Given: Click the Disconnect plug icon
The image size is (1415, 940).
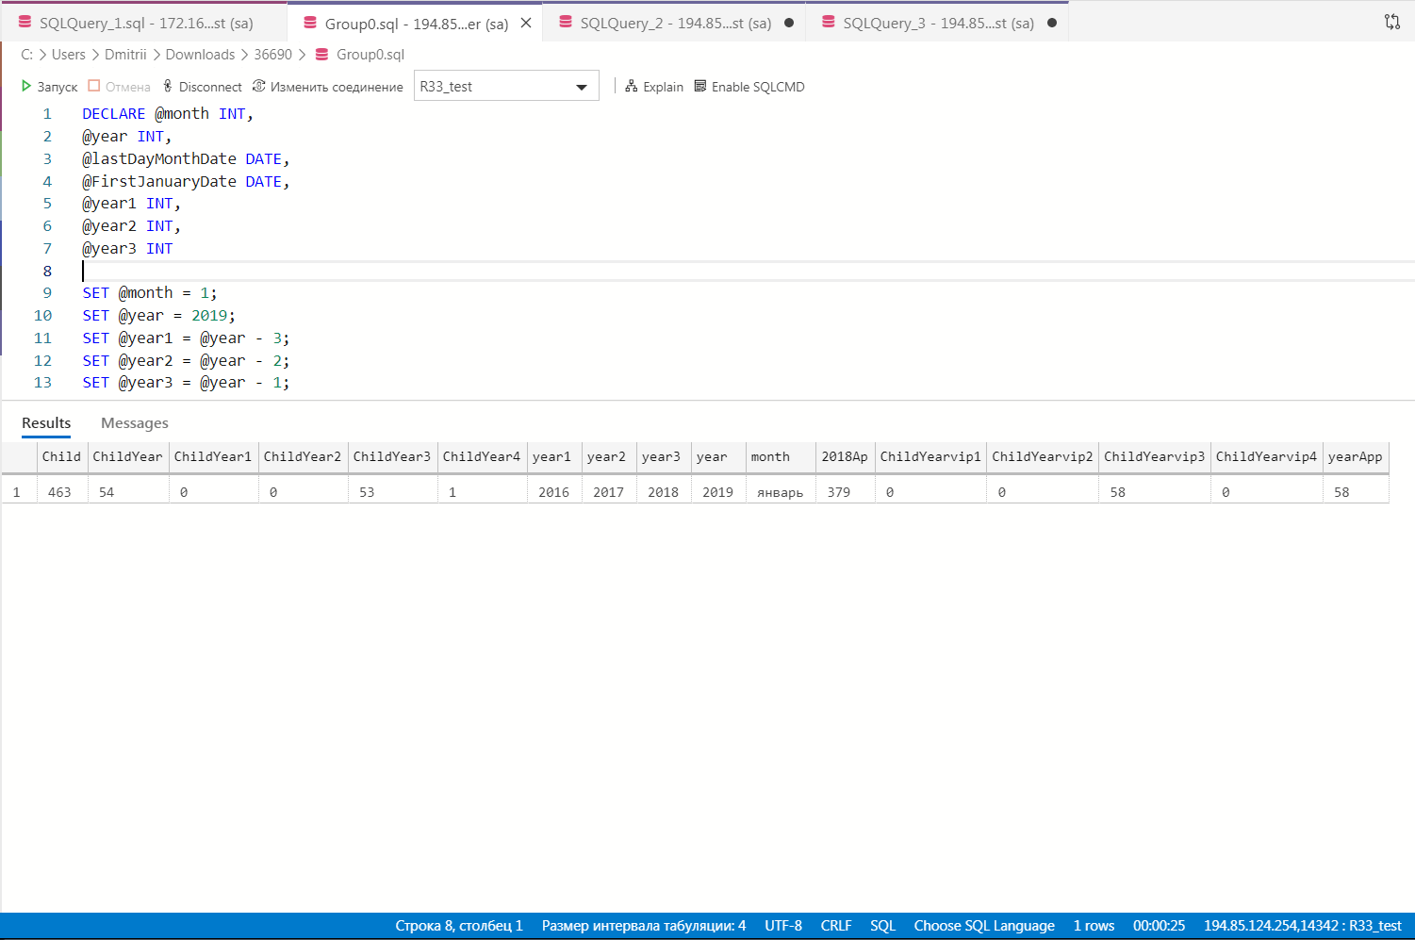Looking at the screenshot, I should point(167,86).
